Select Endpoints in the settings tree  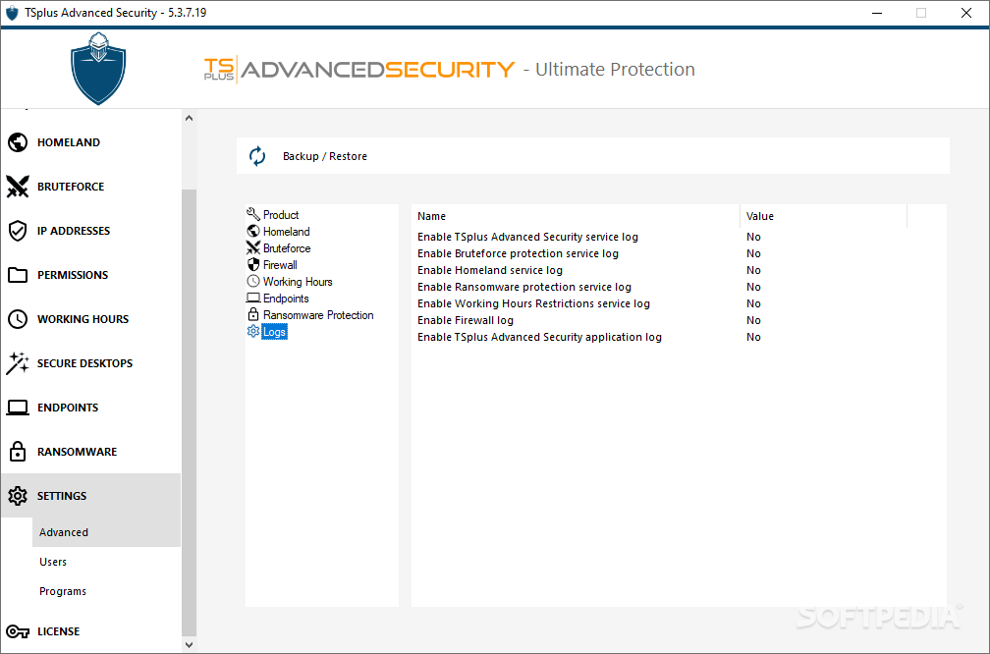tap(286, 299)
